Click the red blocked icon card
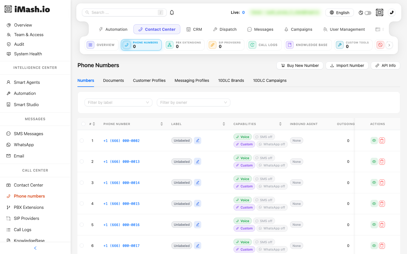This screenshot has height=254, width=407. (x=380, y=45)
